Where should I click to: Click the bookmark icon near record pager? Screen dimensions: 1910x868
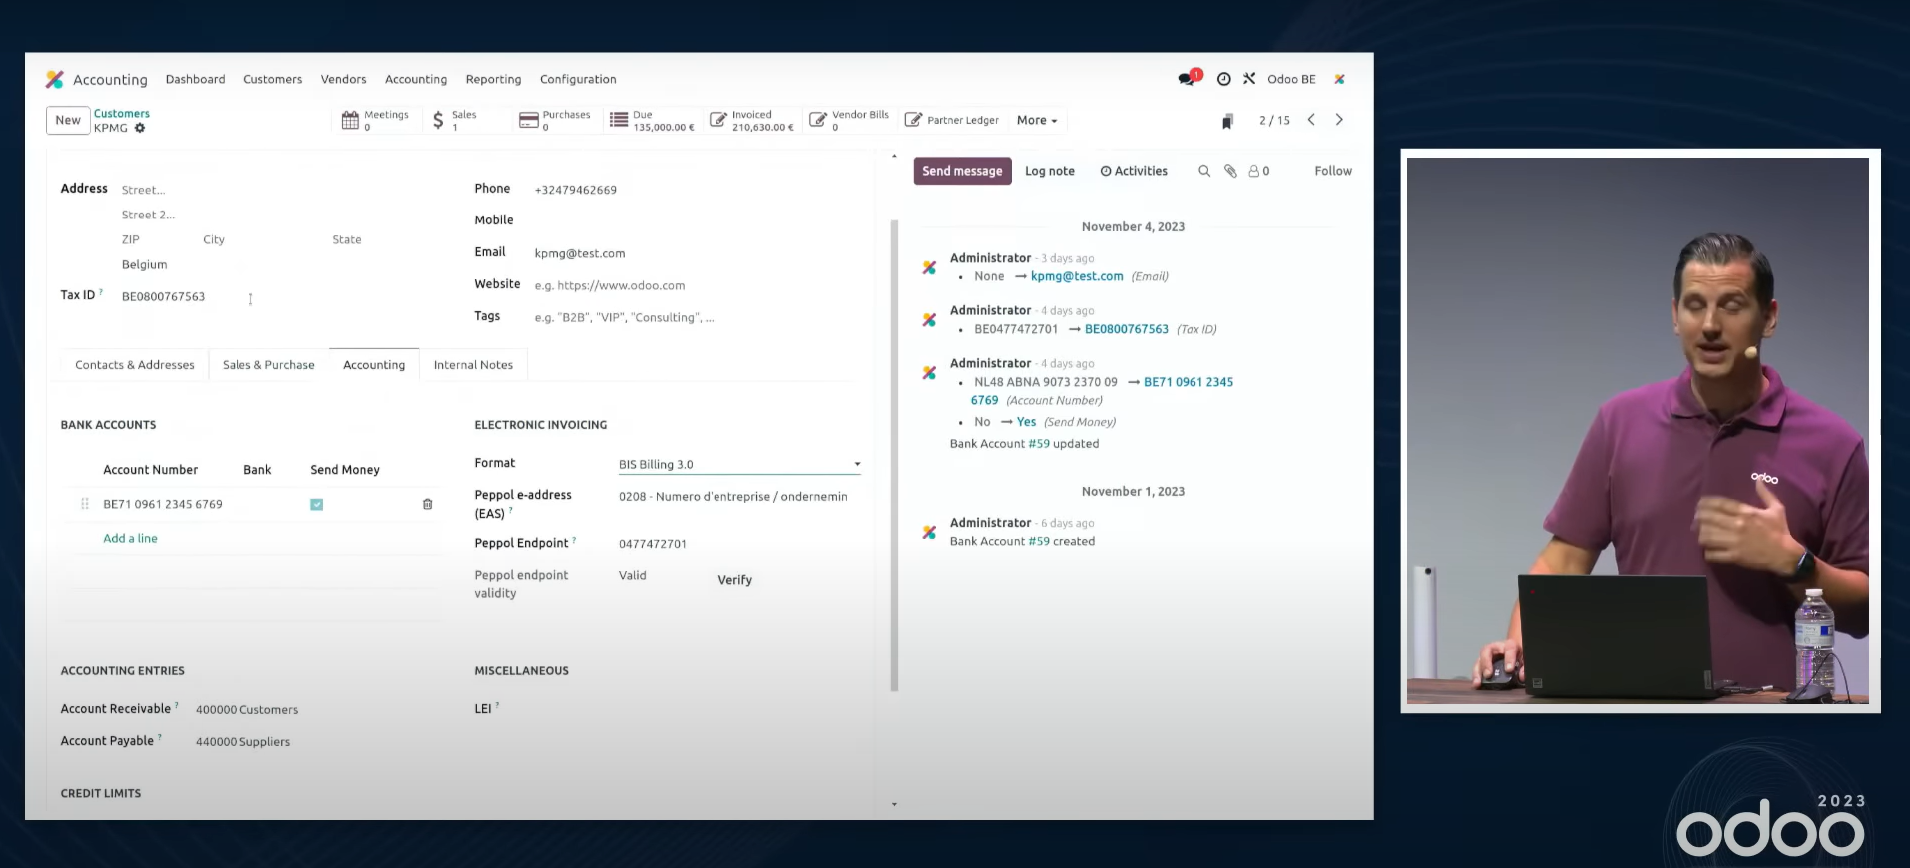(x=1227, y=121)
